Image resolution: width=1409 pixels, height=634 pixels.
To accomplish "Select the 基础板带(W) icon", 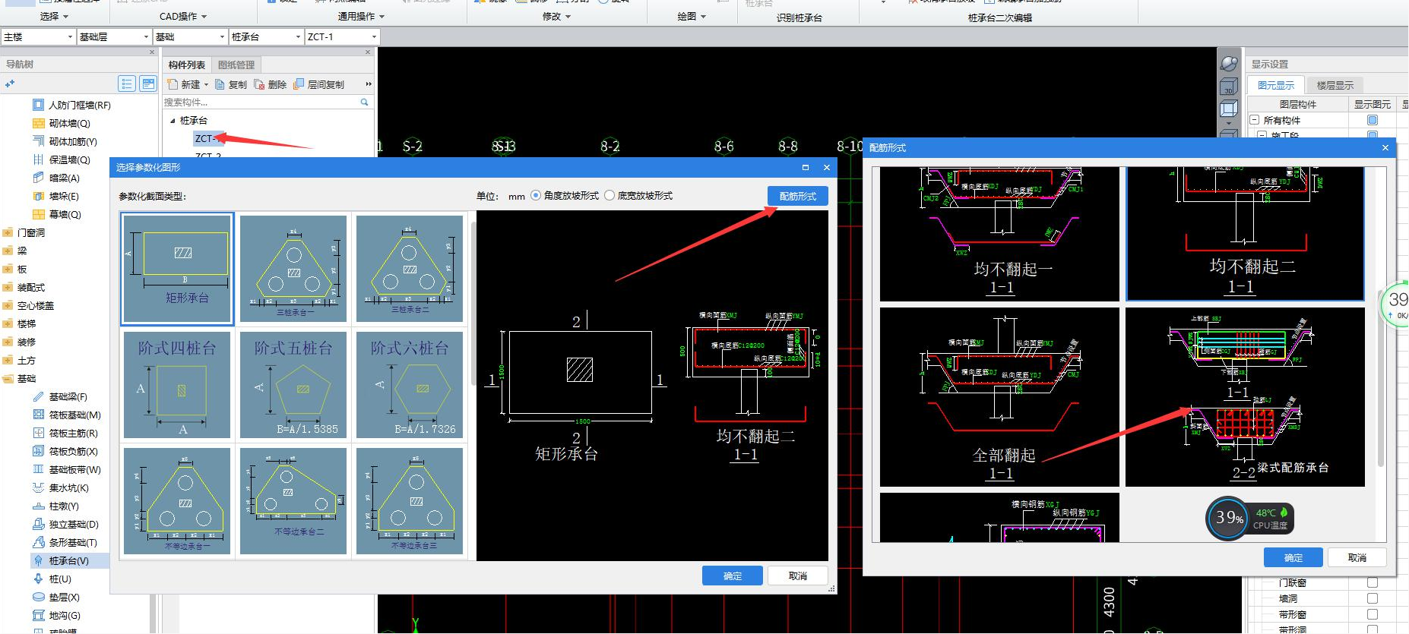I will click(39, 469).
